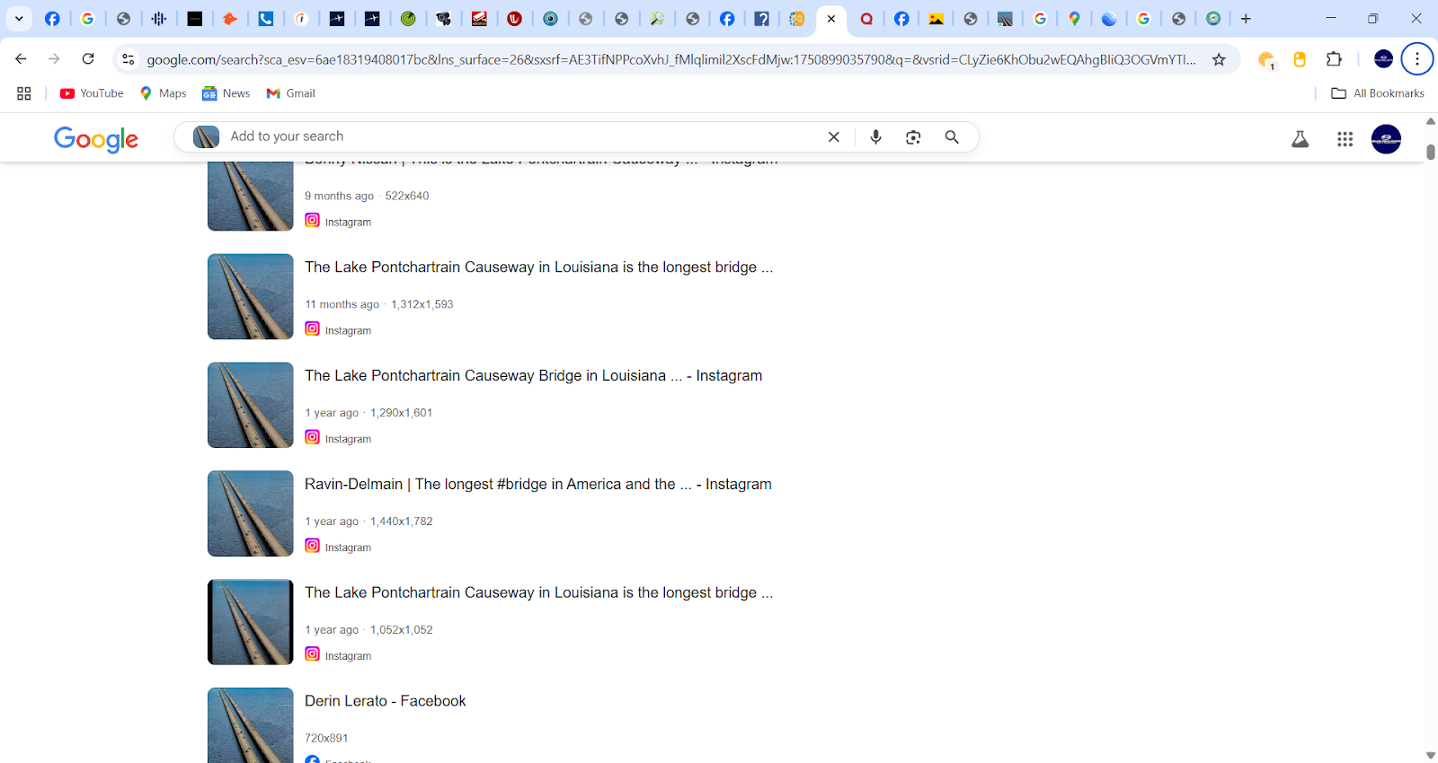This screenshot has height=763, width=1438.
Task: Click the 720x891 size text
Action: pyautogui.click(x=326, y=738)
